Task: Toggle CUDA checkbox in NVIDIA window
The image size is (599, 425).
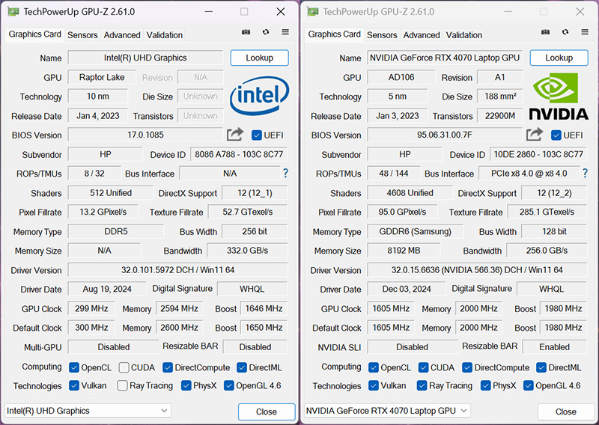Action: [423, 367]
